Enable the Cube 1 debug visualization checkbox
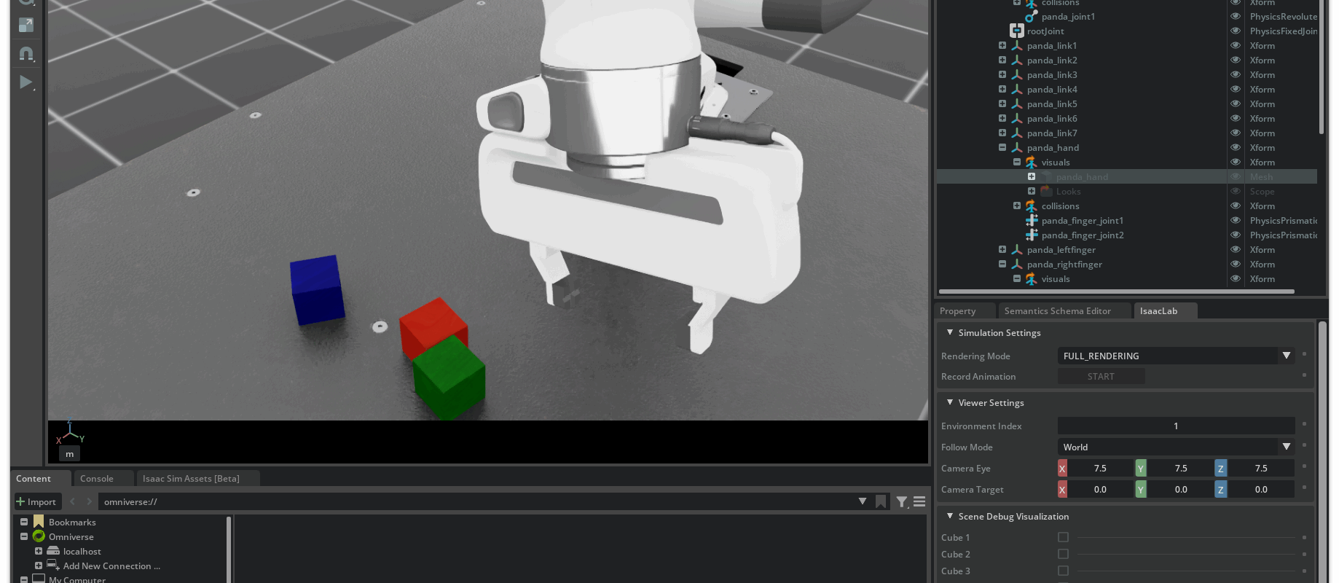Viewport: 1339px width, 583px height. pos(1063,537)
